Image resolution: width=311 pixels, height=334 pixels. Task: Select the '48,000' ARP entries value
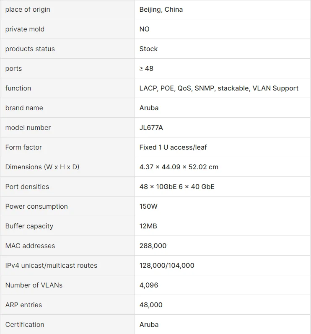[151, 305]
